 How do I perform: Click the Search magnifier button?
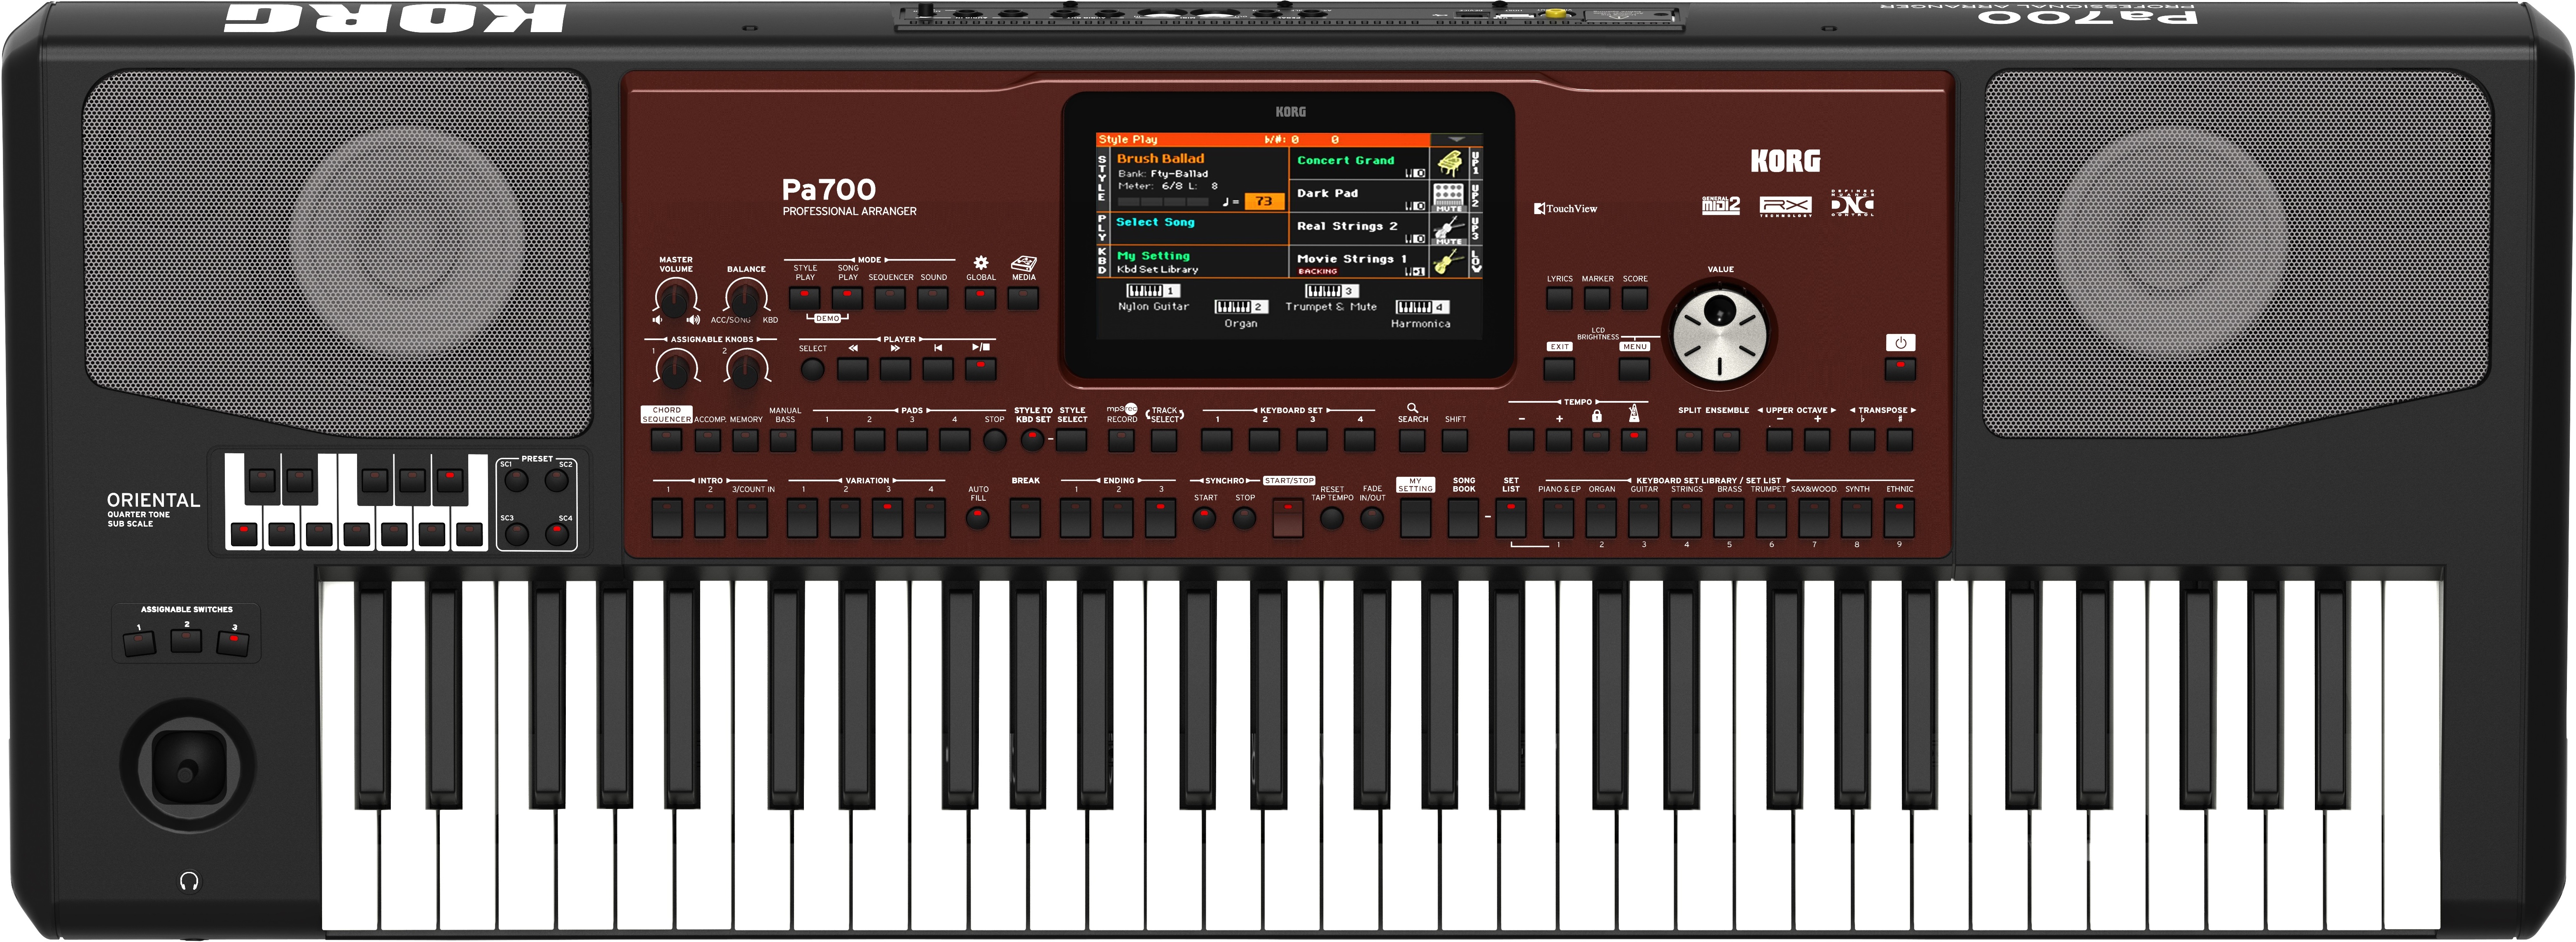(x=1412, y=440)
